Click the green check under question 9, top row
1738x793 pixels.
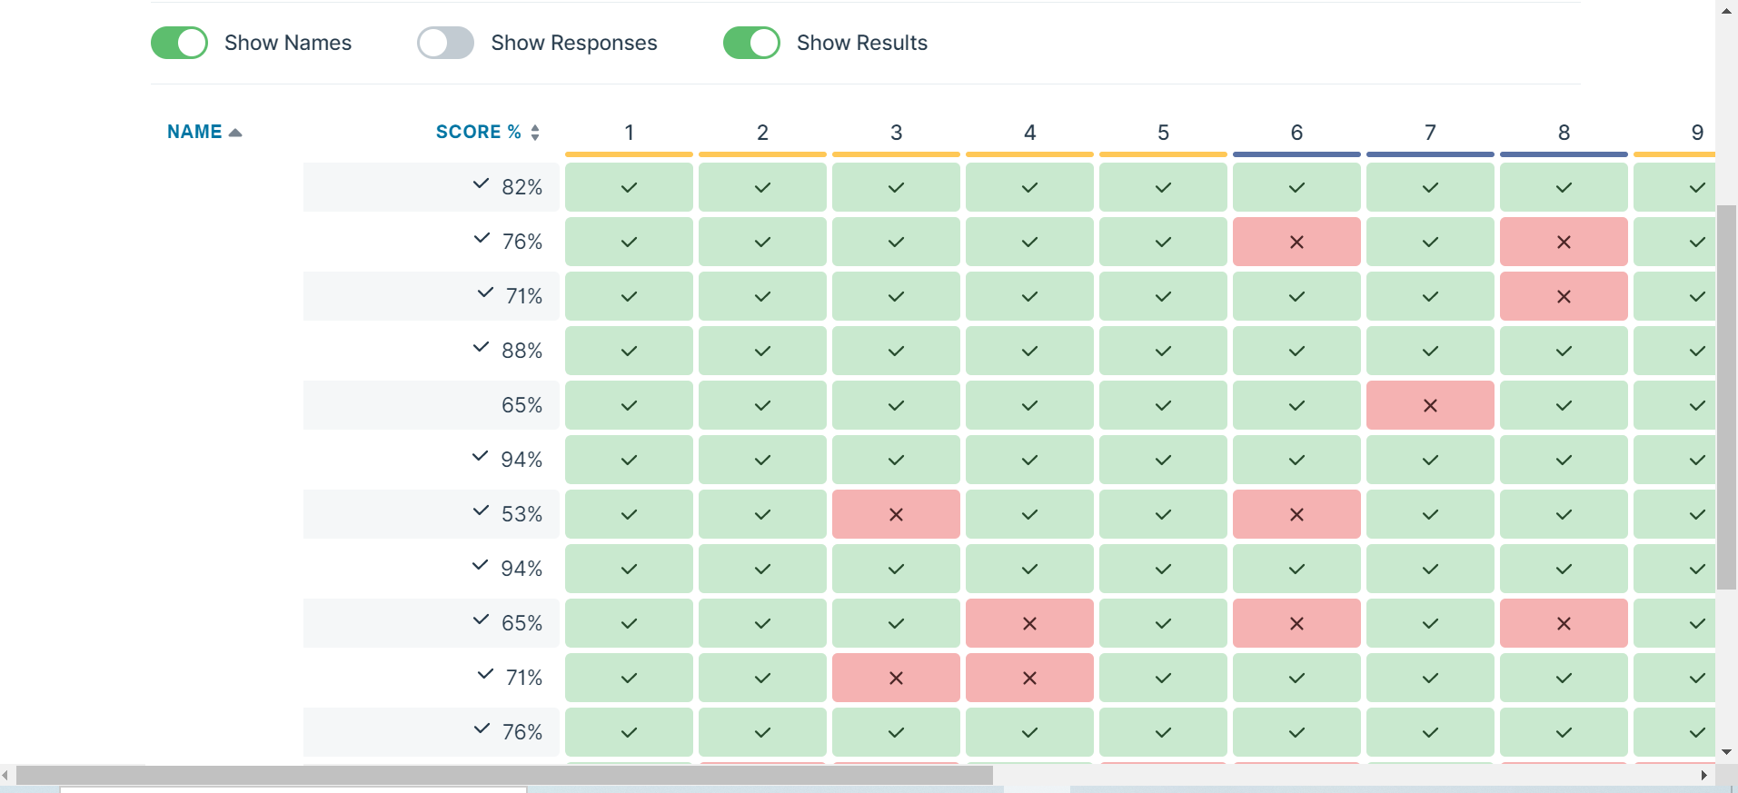click(1695, 187)
